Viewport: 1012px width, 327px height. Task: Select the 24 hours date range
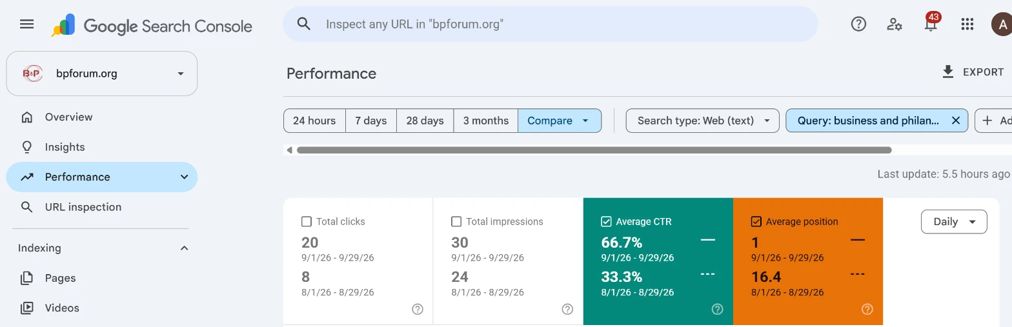[314, 121]
